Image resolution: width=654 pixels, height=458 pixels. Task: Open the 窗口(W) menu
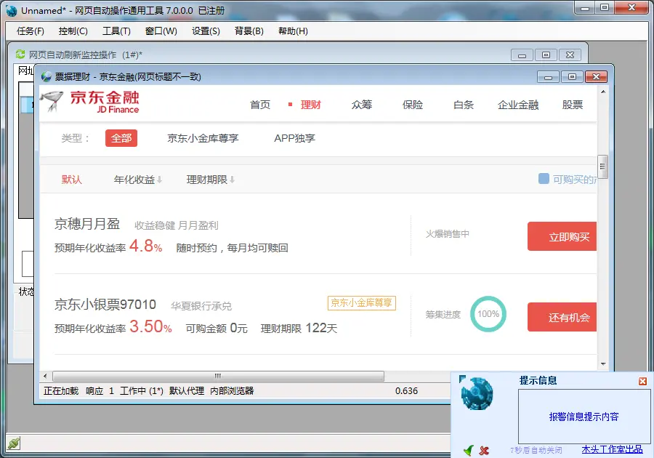tap(161, 31)
